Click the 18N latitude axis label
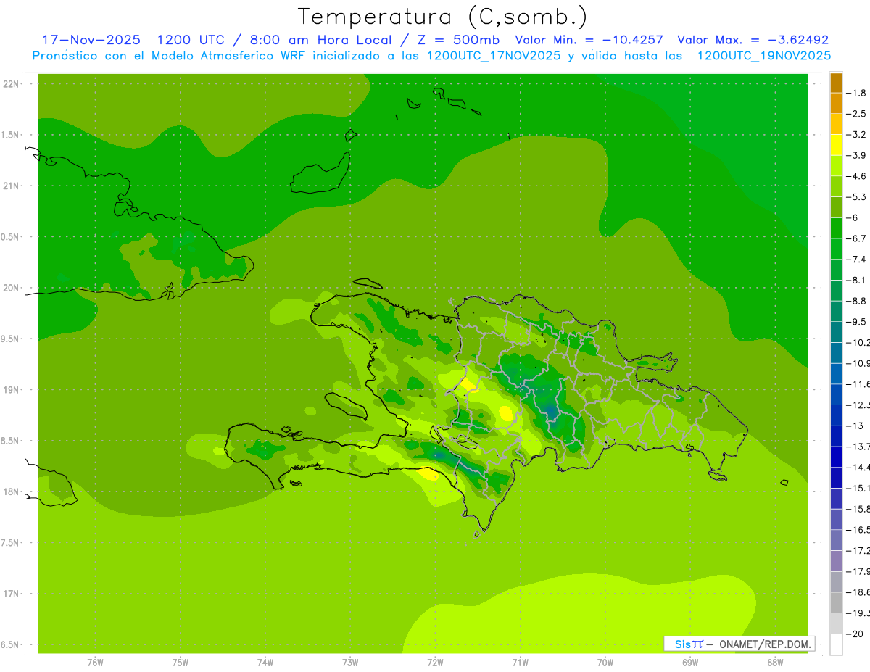This screenshot has height=672, width=870. pyautogui.click(x=11, y=491)
